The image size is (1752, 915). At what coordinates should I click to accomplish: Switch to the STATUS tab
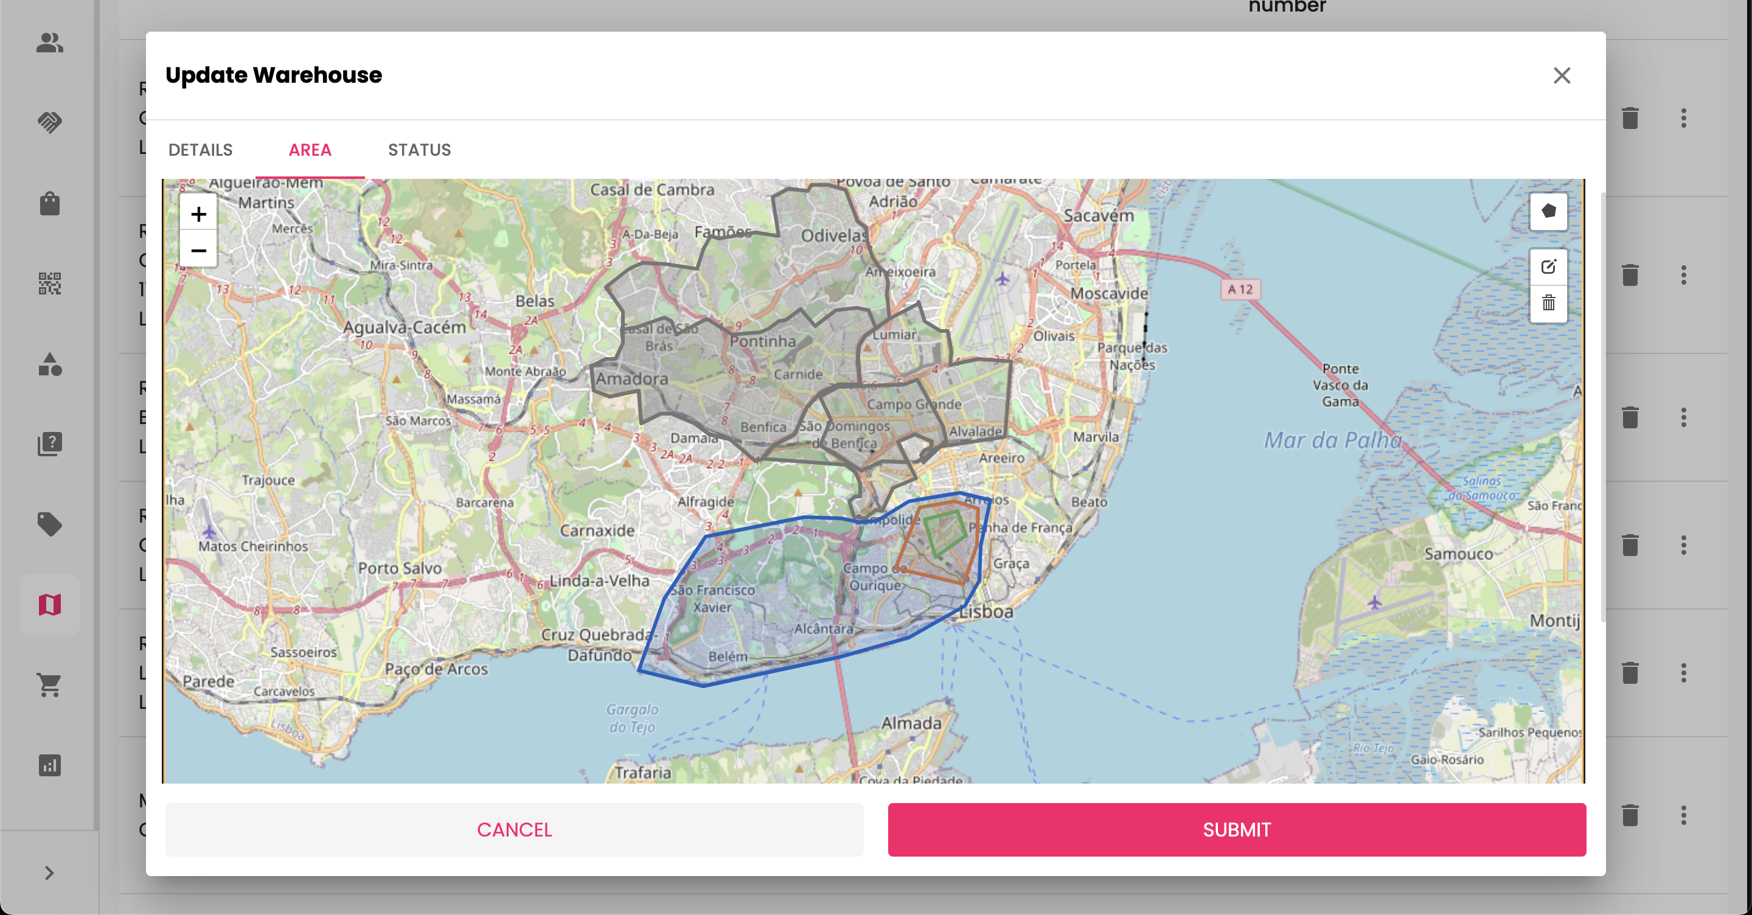419,150
